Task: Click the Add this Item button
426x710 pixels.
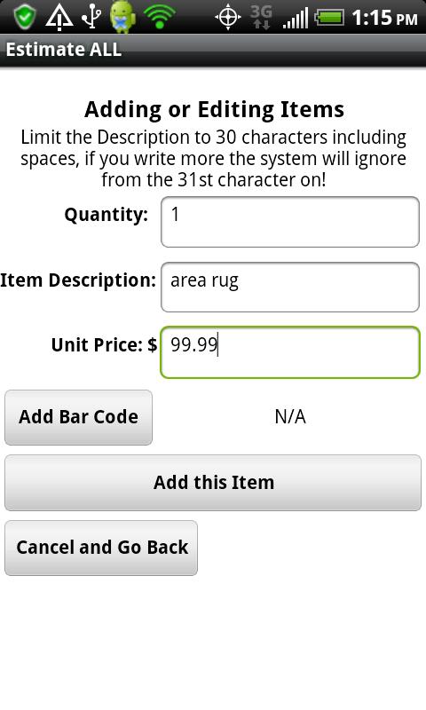Action: coord(213,483)
